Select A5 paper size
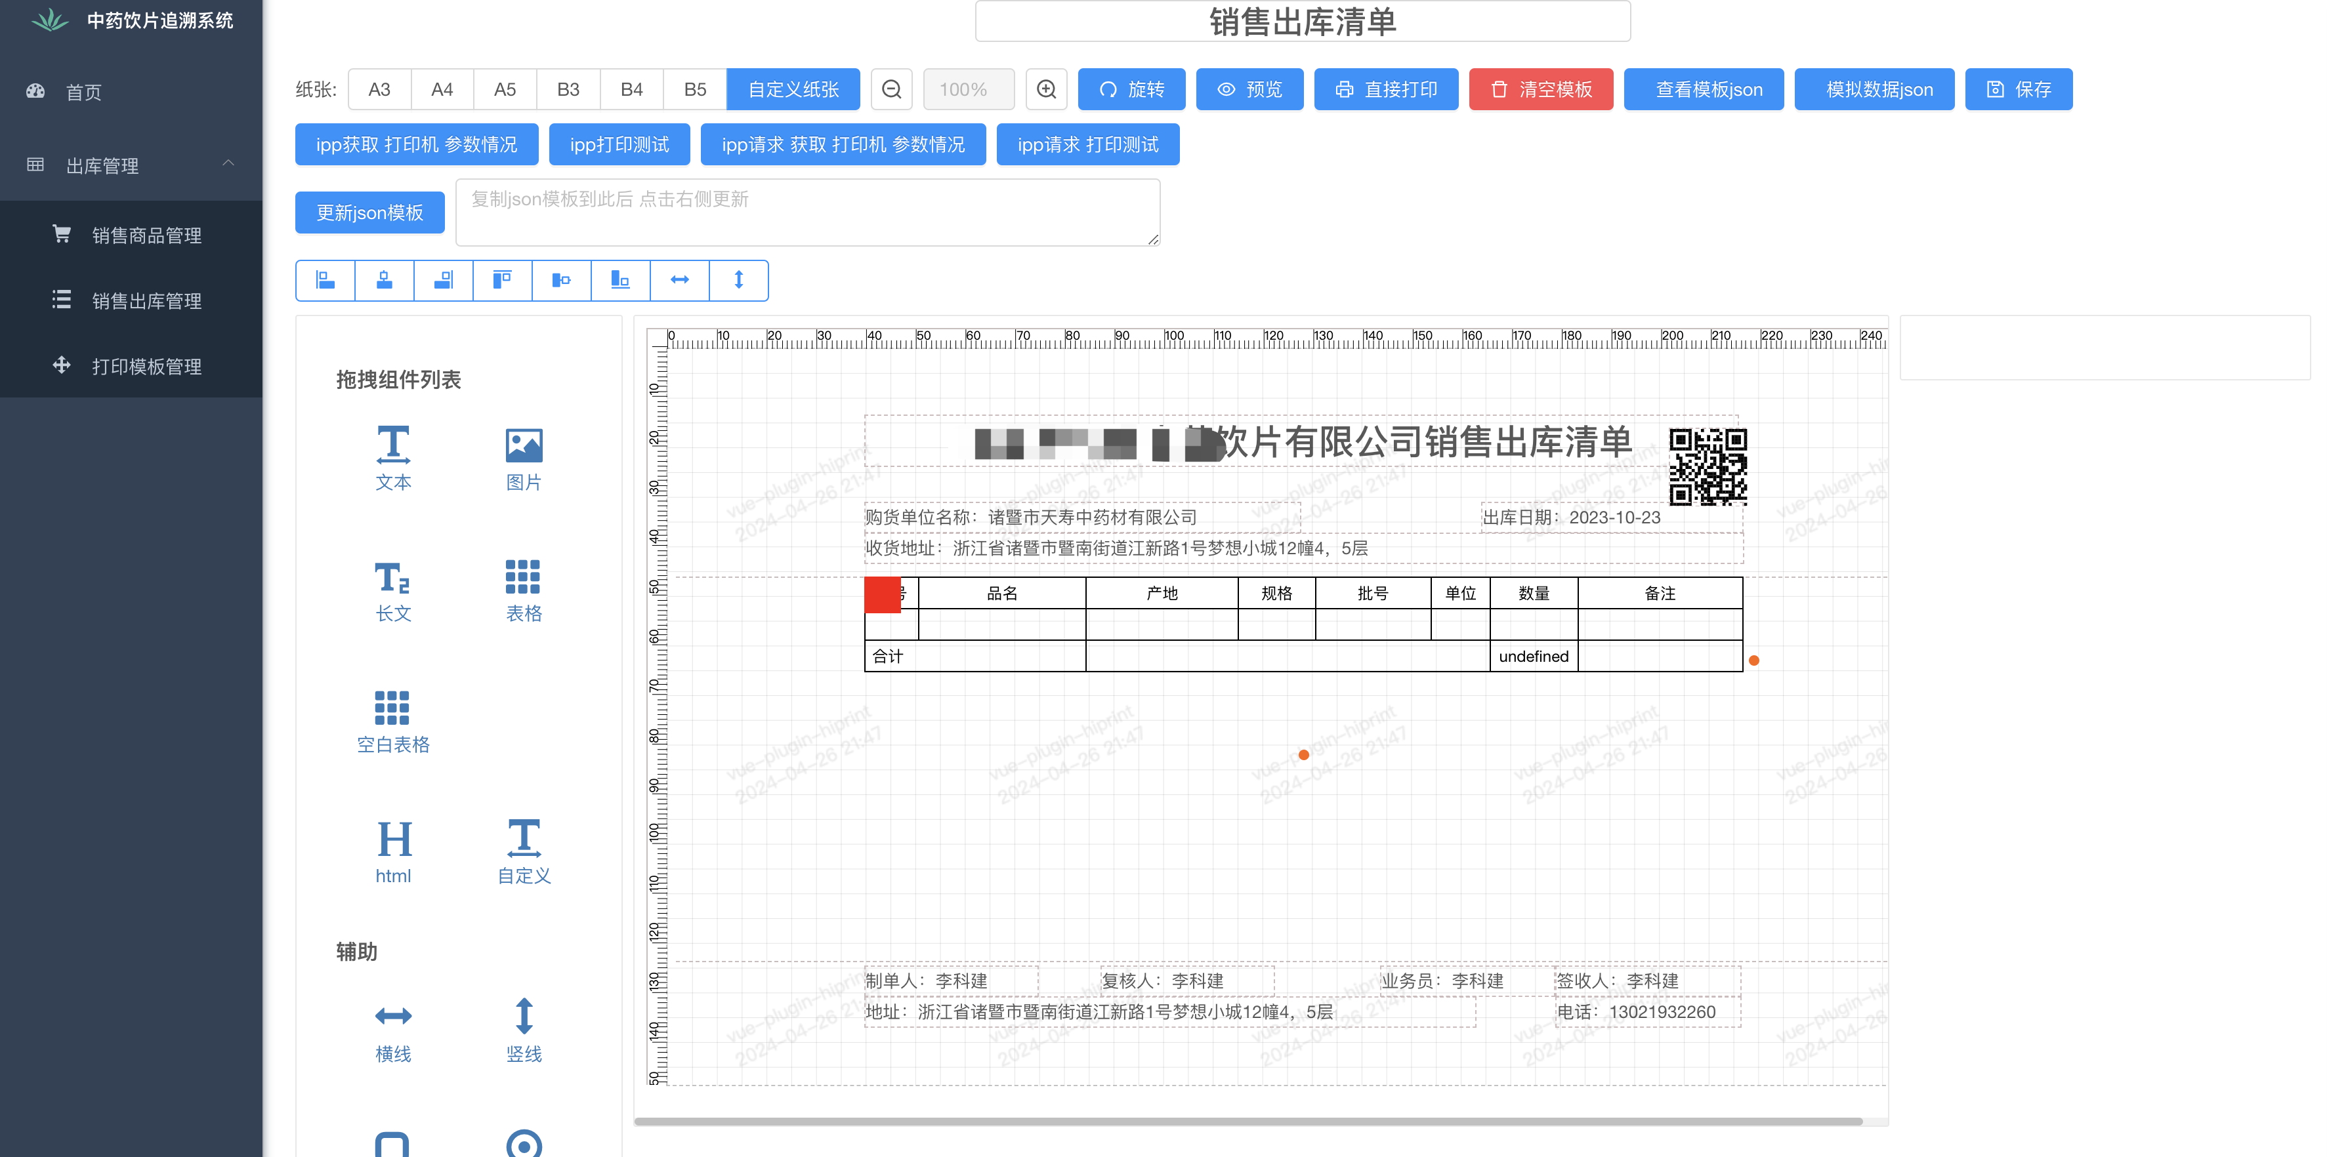The width and height of the screenshot is (2327, 1157). click(x=505, y=89)
